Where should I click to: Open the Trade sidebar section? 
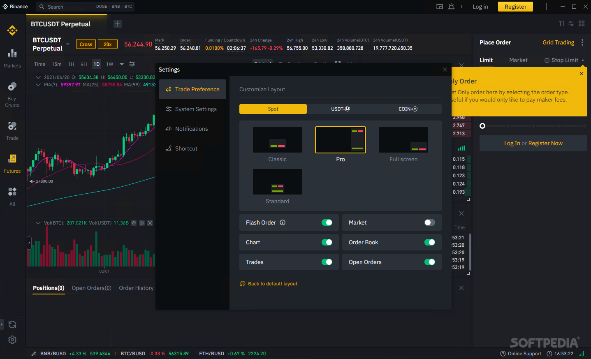[x=12, y=131]
